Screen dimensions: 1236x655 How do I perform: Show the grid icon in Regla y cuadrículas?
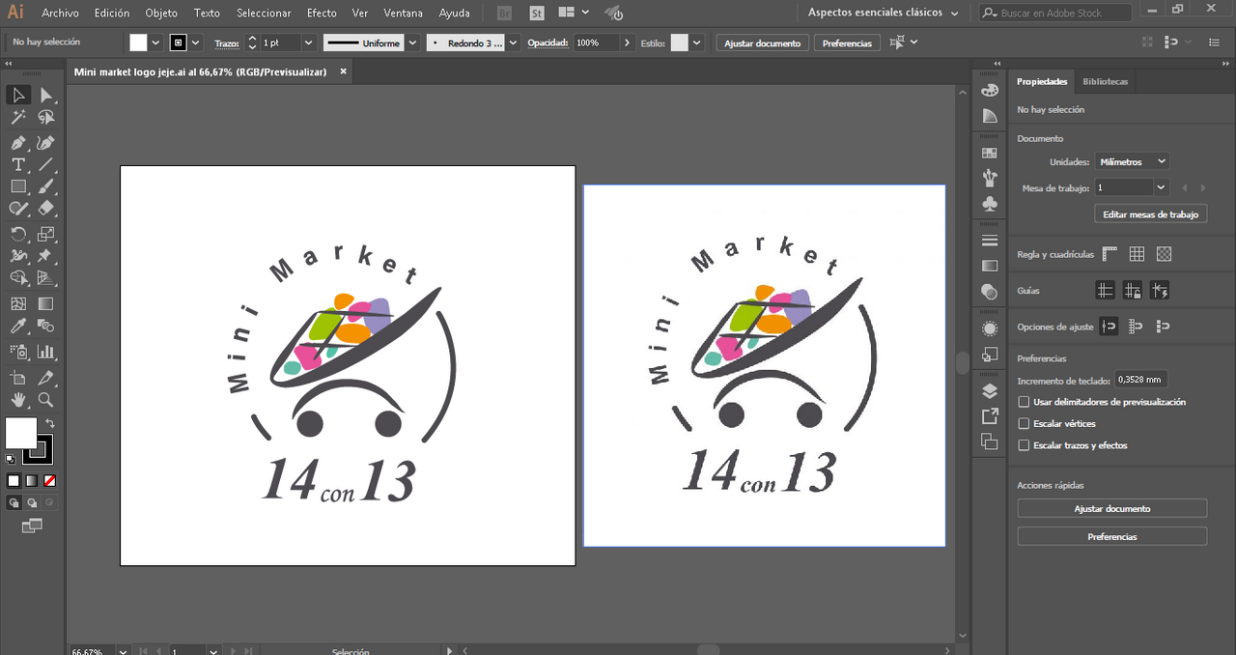[x=1137, y=254]
